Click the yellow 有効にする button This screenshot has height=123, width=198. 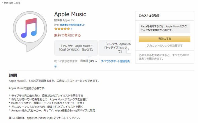click(x=164, y=39)
